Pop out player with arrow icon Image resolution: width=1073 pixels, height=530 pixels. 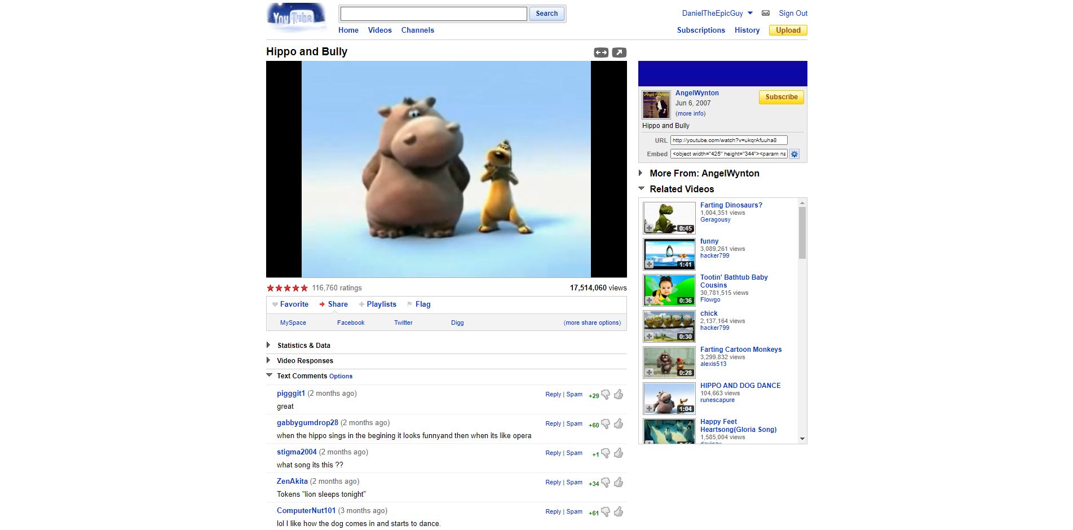[619, 52]
